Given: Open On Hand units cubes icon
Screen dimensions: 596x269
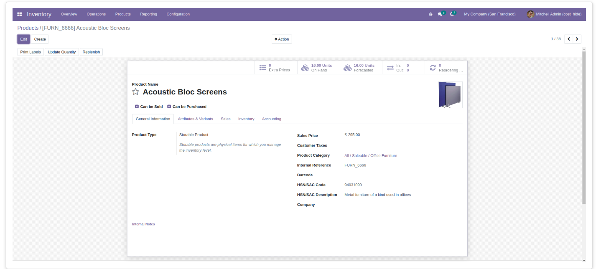Looking at the screenshot, I should 305,68.
